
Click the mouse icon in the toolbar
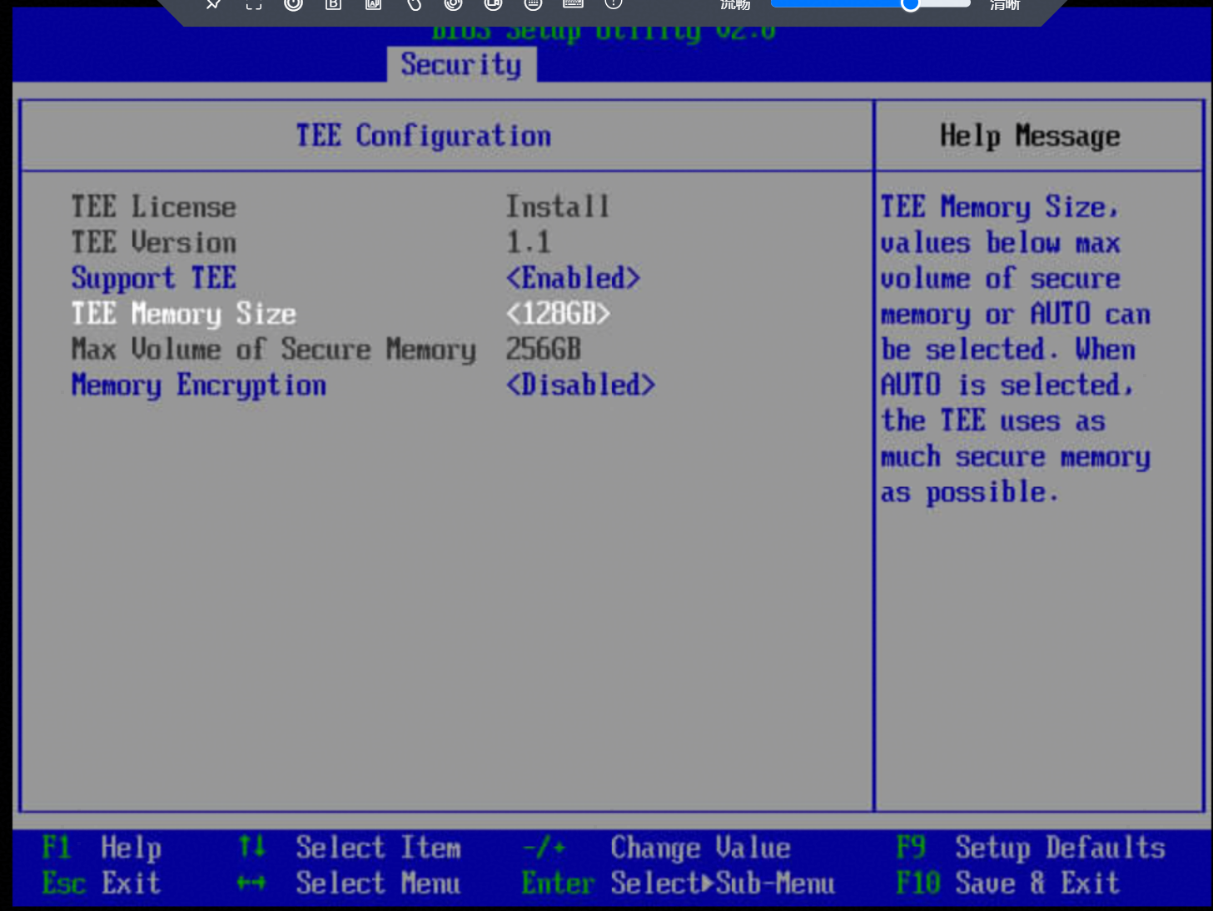click(x=414, y=4)
